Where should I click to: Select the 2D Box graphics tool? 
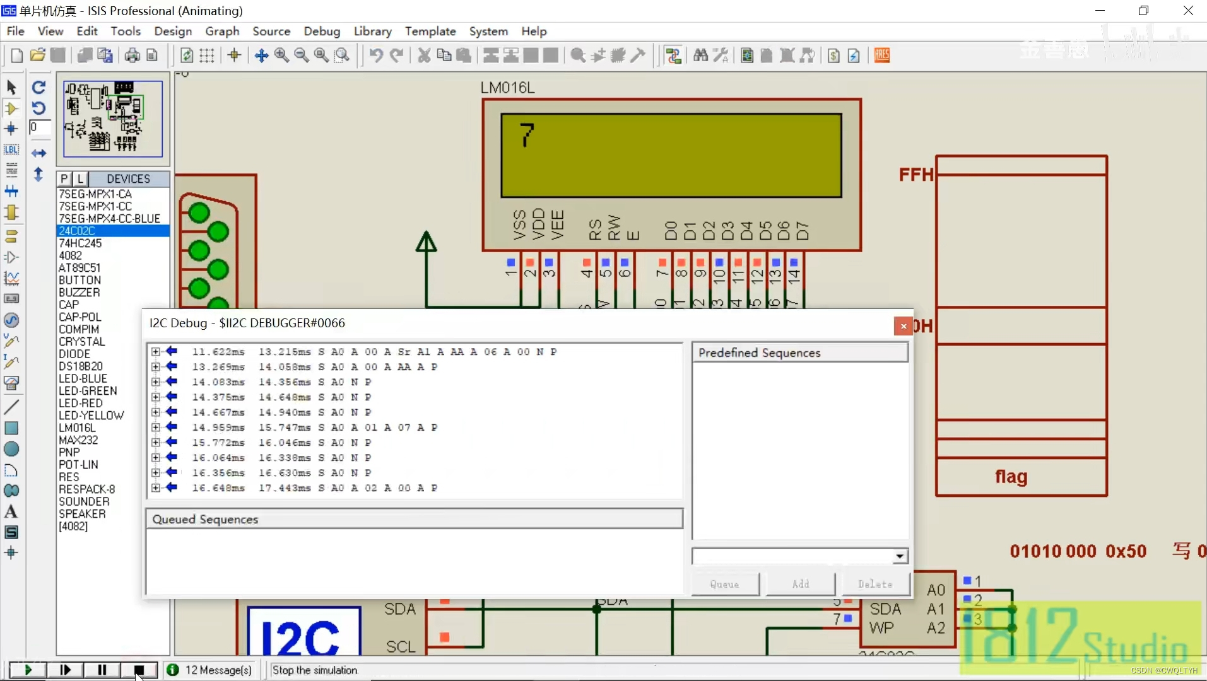pos(11,428)
